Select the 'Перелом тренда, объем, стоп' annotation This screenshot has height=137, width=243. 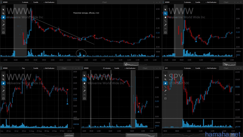pyautogui.click(x=86, y=13)
